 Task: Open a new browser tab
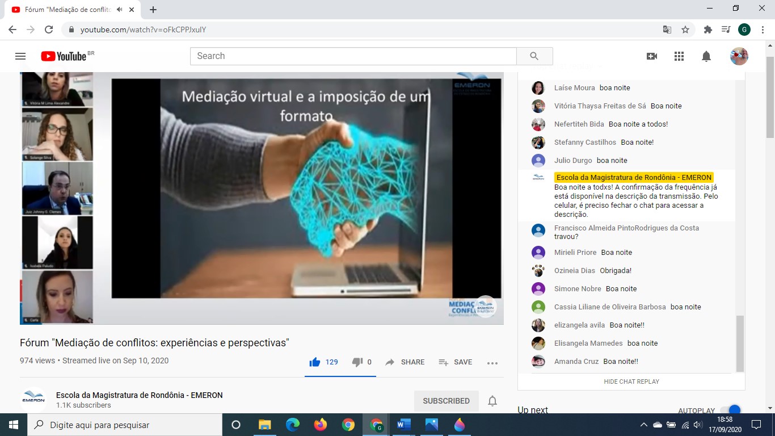[x=153, y=10]
